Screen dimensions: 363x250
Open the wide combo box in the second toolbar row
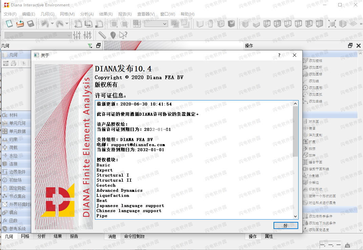[38, 35]
